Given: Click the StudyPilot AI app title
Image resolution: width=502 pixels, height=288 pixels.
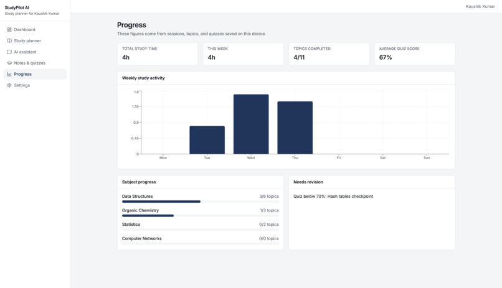Looking at the screenshot, I should tap(17, 7).
